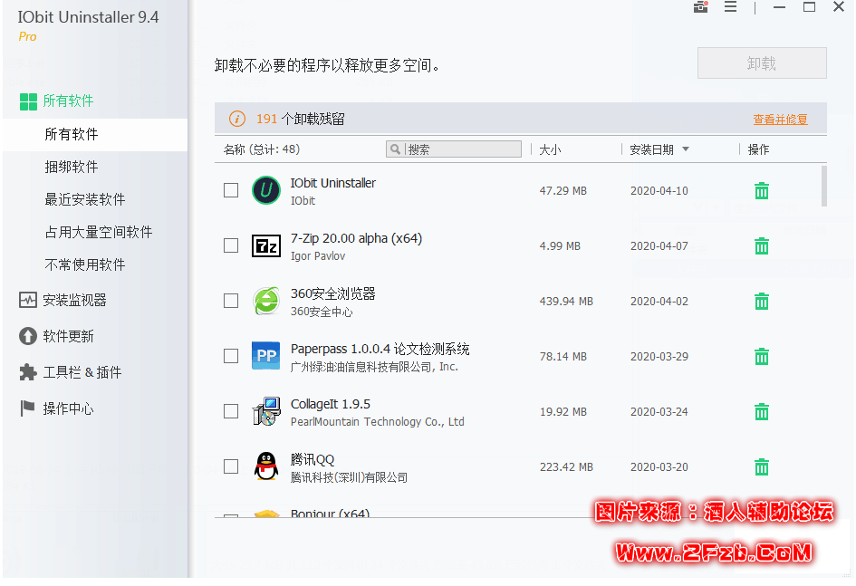Click the 7-Zip program icon
The height and width of the screenshot is (586, 856).
[x=266, y=245]
